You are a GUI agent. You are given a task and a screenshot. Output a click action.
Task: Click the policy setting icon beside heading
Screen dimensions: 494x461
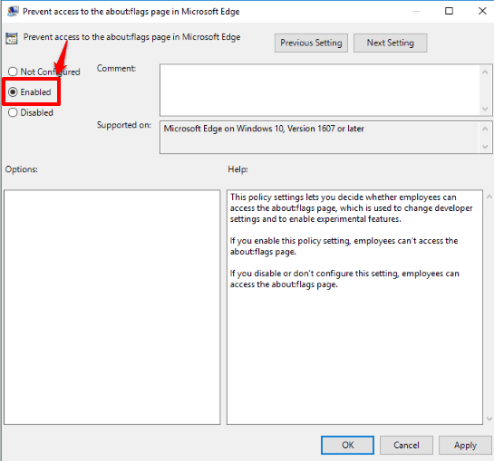pyautogui.click(x=12, y=38)
